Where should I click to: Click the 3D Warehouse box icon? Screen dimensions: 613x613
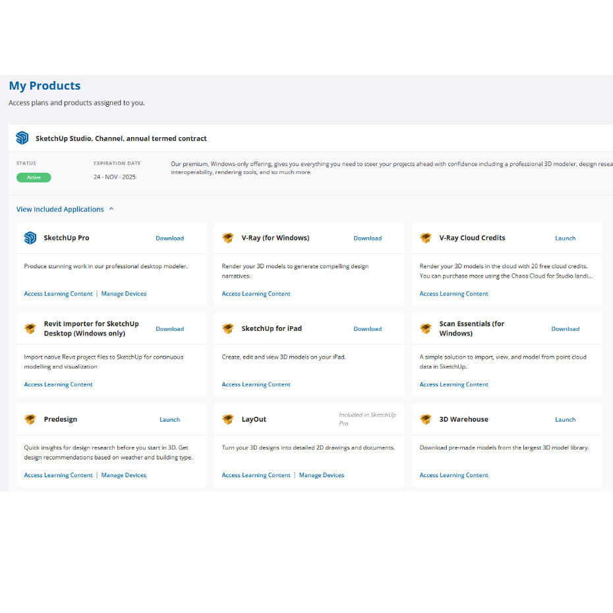[x=426, y=419]
